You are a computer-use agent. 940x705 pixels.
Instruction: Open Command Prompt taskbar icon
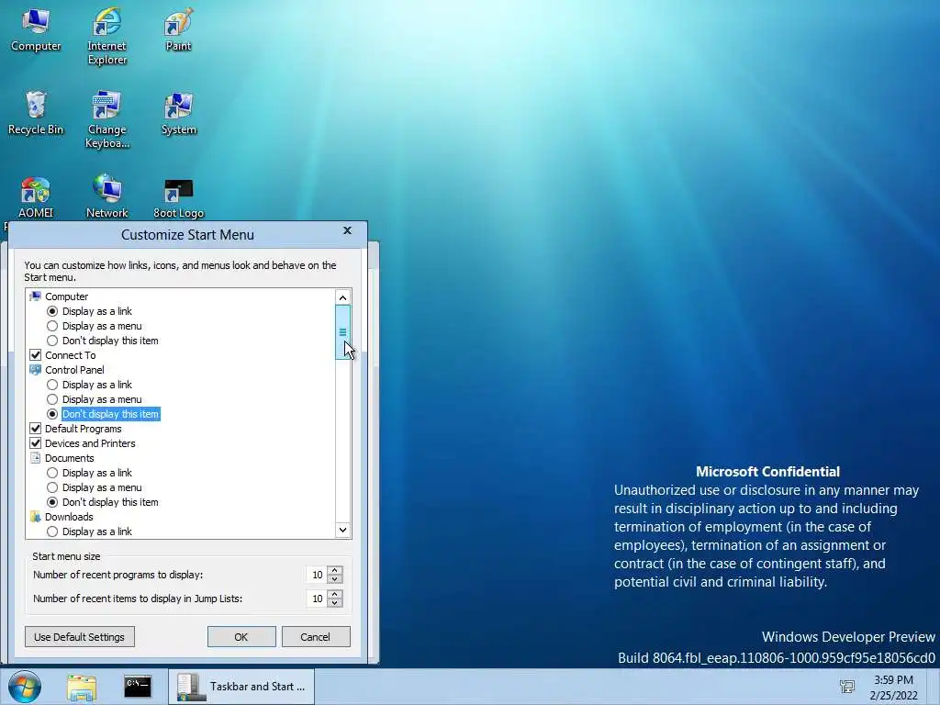tap(138, 687)
